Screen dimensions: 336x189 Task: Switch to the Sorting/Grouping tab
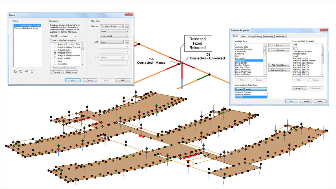pyautogui.click(x=255, y=36)
